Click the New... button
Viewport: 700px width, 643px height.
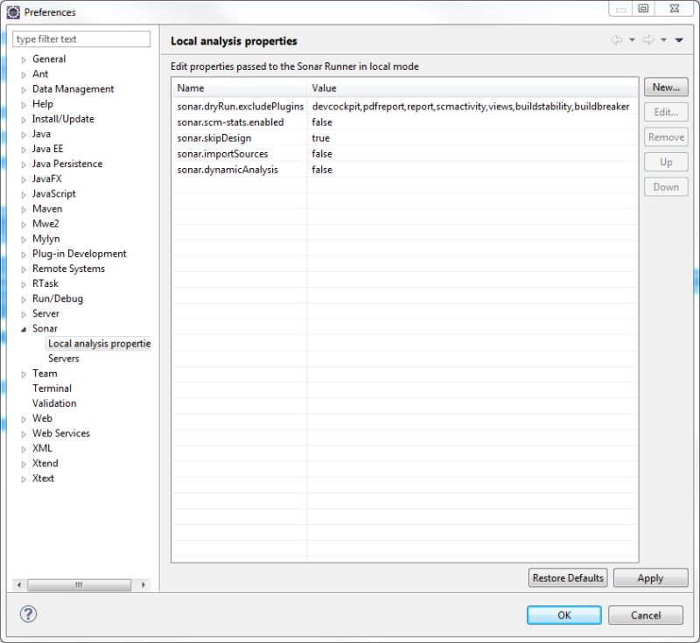click(x=666, y=87)
